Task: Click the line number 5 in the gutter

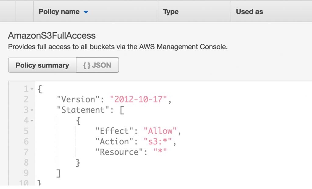Action: (26, 131)
